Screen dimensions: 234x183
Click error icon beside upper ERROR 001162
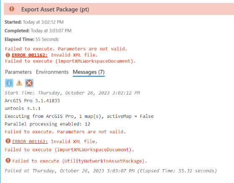8,55
